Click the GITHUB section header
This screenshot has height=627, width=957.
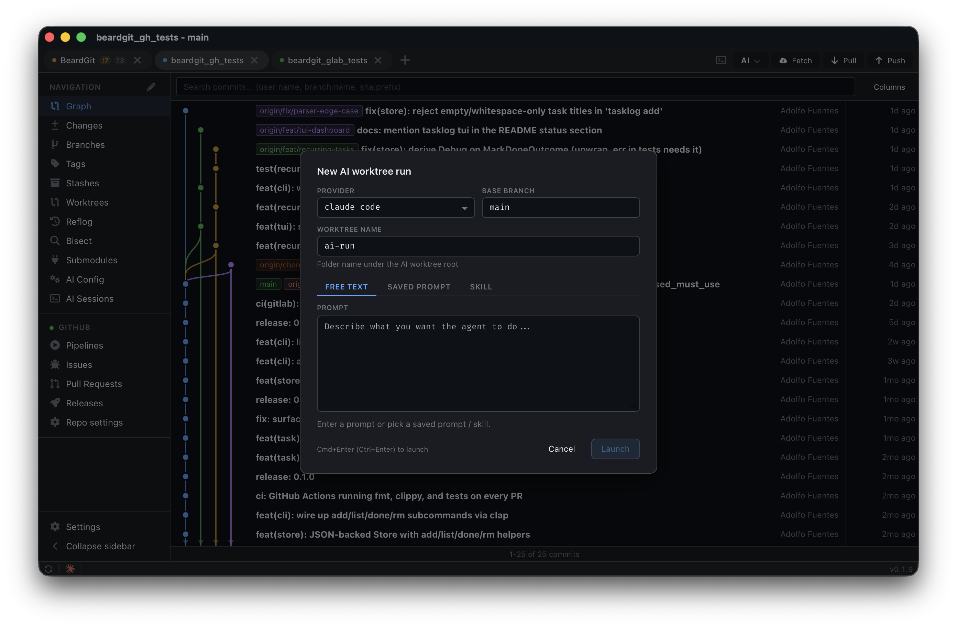coord(74,327)
